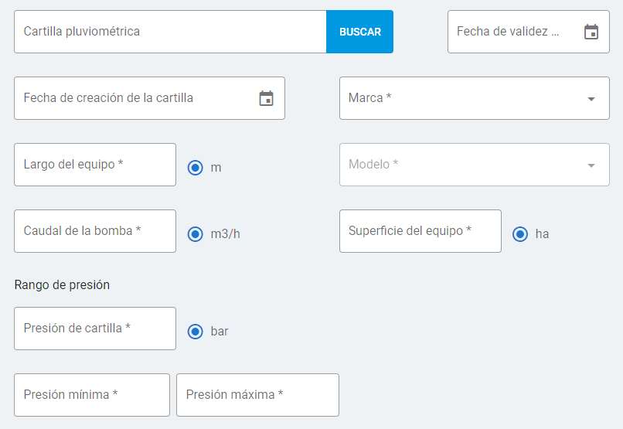
Task: Select the 'bar' pressure unit radio button
Action: pyautogui.click(x=196, y=331)
